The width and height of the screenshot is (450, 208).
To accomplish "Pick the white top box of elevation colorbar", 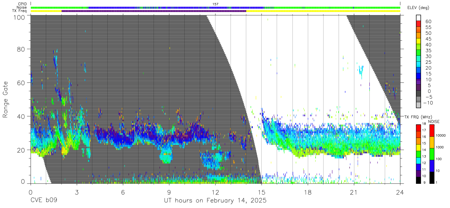I will tap(418, 18).
